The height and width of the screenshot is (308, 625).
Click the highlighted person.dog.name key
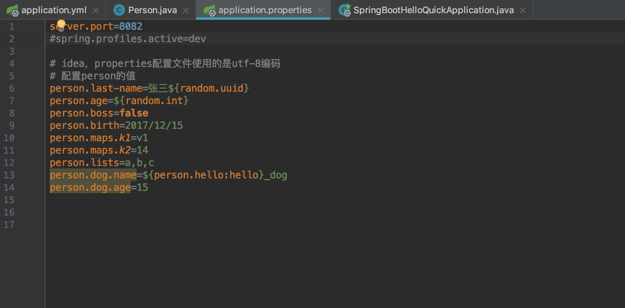click(x=93, y=175)
